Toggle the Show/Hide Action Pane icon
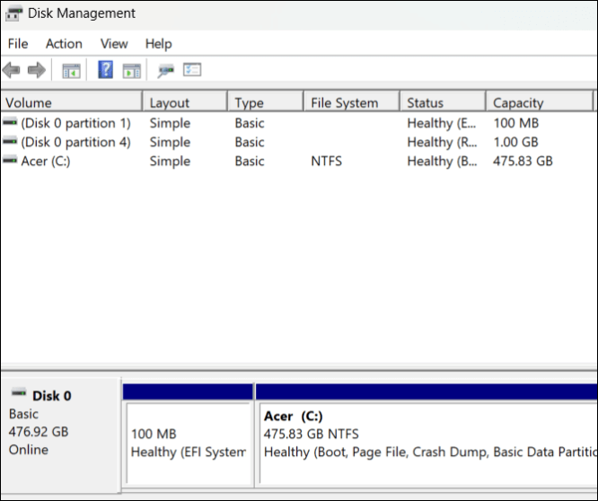Viewport: 598px width, 501px height. [x=132, y=70]
